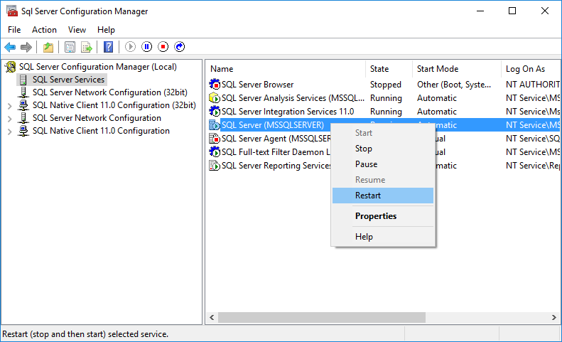Click the SQL Server Analysis Services icon

[x=215, y=97]
